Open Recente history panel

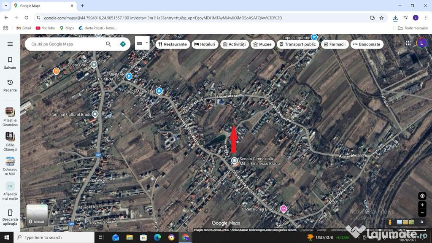pos(10,85)
